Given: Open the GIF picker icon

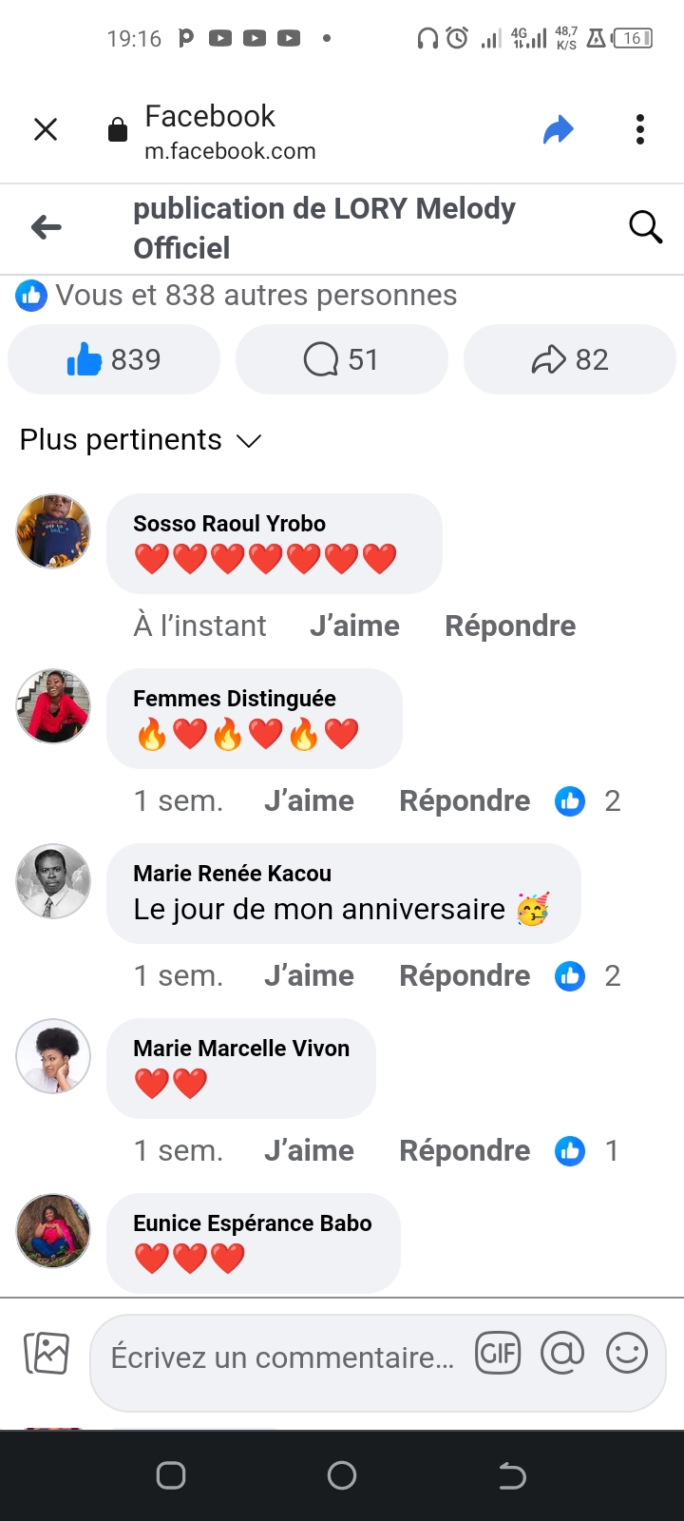Looking at the screenshot, I should pyautogui.click(x=498, y=1353).
